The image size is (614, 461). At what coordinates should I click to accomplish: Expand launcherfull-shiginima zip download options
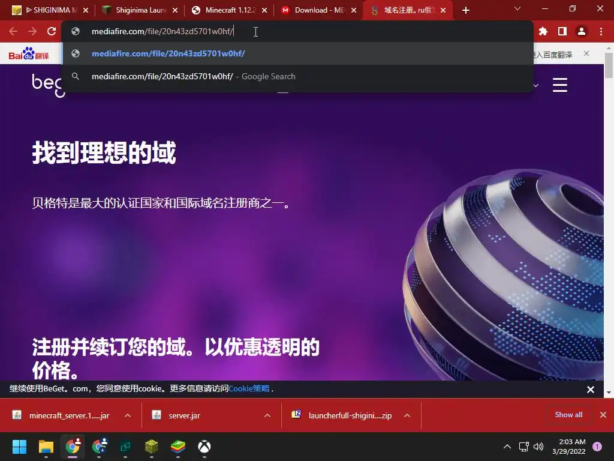point(407,415)
